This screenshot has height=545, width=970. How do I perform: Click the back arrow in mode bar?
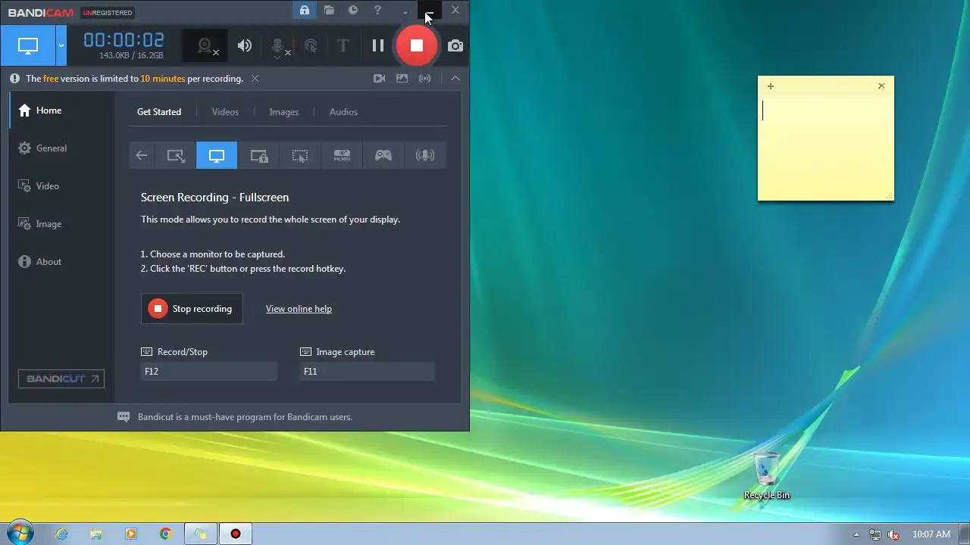pos(142,155)
